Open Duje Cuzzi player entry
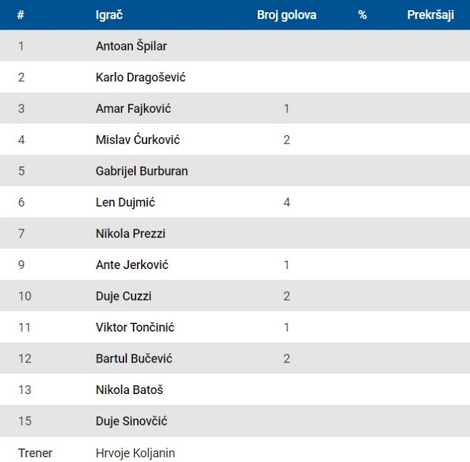Viewport: 470px width, 462px height. [x=124, y=296]
